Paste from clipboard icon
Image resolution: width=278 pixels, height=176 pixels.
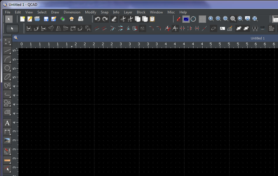tap(152, 19)
